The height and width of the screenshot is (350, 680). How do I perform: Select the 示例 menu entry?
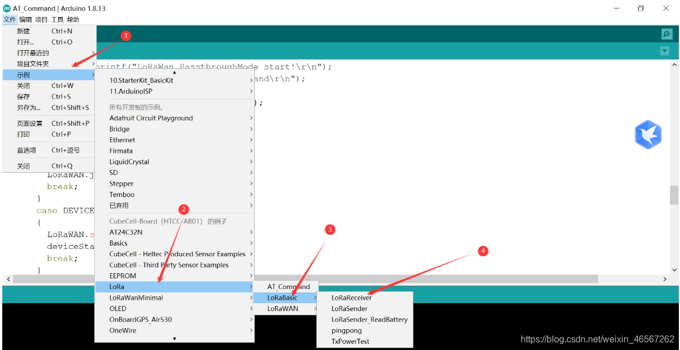pyautogui.click(x=49, y=75)
